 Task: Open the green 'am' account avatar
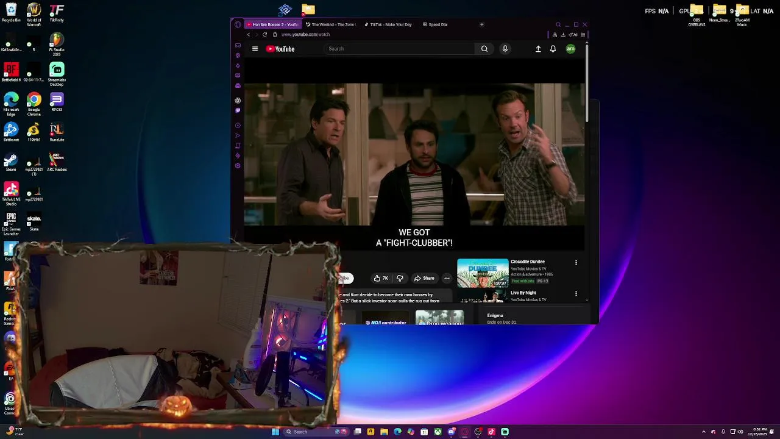(x=570, y=49)
